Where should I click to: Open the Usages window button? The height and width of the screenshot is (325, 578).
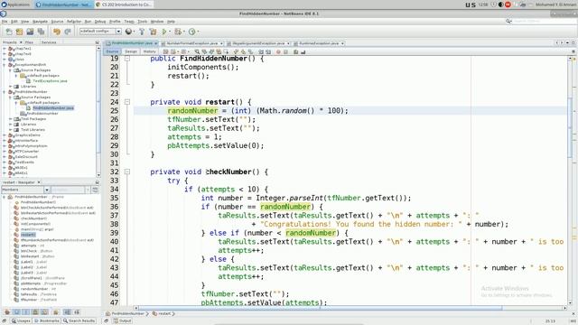pyautogui.click(x=21, y=321)
